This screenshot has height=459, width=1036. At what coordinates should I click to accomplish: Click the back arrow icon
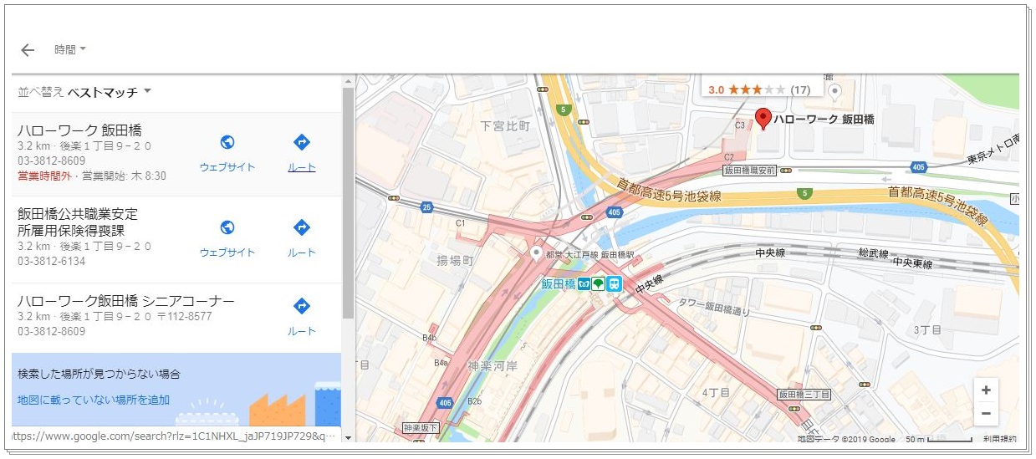click(28, 50)
